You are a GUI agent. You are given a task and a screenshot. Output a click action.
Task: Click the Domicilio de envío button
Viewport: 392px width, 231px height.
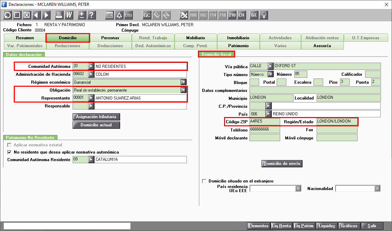(282, 164)
